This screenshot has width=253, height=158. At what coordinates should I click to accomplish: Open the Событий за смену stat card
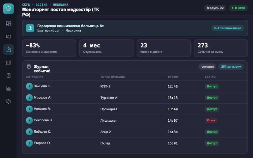(x=221, y=48)
